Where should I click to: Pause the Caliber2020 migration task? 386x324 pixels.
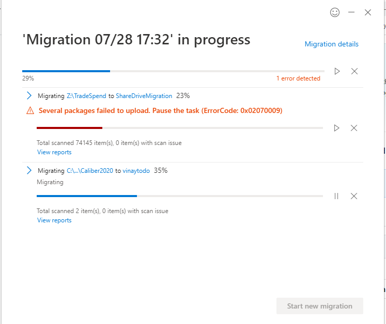pyautogui.click(x=336, y=196)
